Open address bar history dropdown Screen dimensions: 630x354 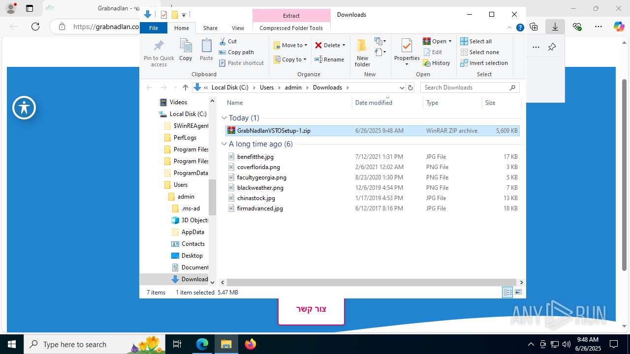tap(402, 88)
